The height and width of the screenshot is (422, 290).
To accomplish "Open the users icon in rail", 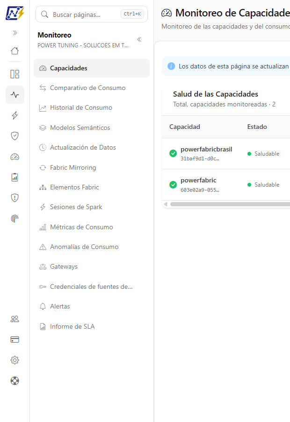I will pyautogui.click(x=15, y=319).
